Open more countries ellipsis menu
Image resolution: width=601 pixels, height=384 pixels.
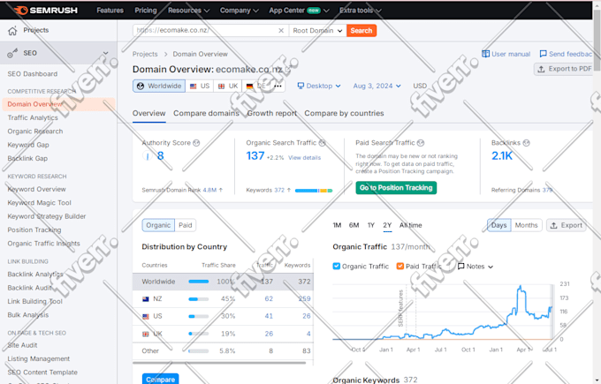coord(278,86)
